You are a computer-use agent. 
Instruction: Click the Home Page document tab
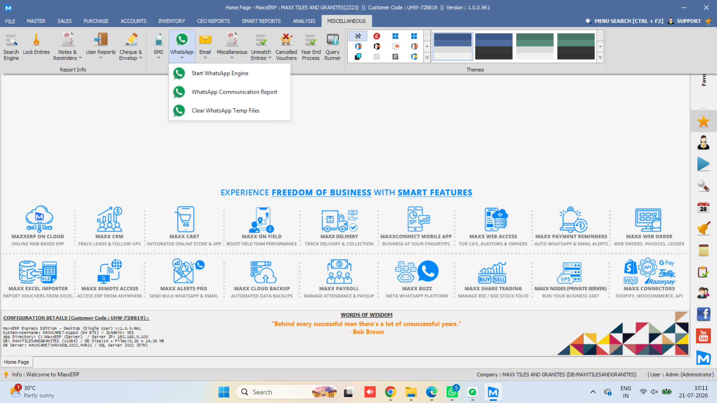(x=16, y=362)
